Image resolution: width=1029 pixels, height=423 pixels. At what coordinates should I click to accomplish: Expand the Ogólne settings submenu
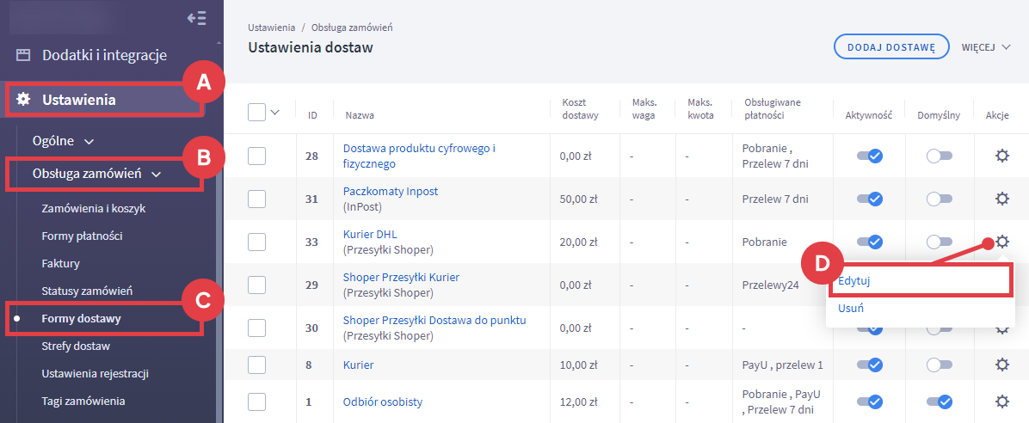(x=63, y=139)
